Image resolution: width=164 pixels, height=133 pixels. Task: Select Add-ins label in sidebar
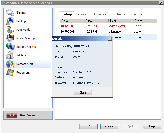tap(21, 55)
